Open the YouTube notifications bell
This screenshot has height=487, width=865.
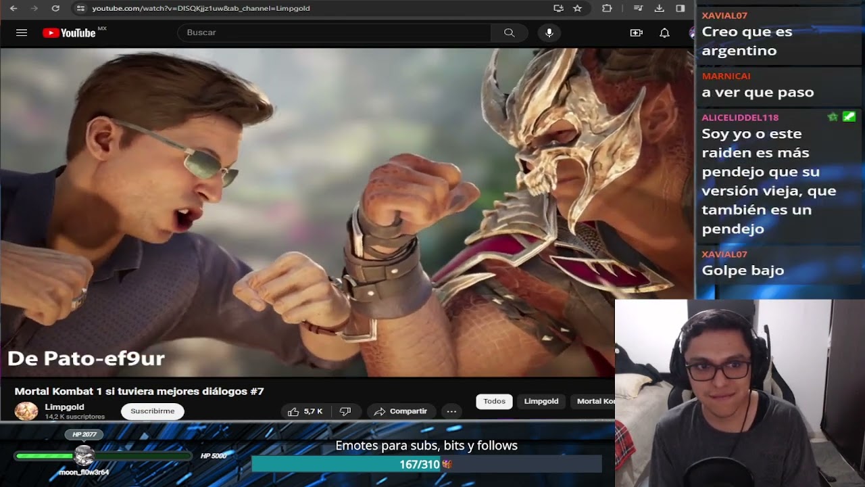coord(664,32)
